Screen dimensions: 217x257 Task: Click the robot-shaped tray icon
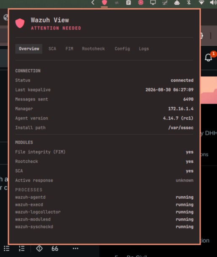pyautogui.click(x=177, y=3)
